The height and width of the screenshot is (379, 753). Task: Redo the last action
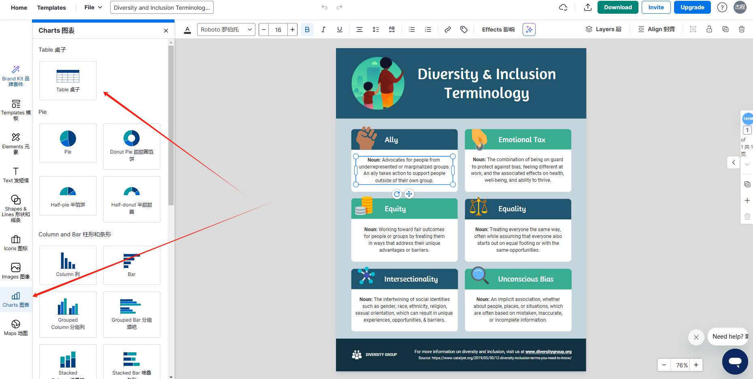coord(340,7)
